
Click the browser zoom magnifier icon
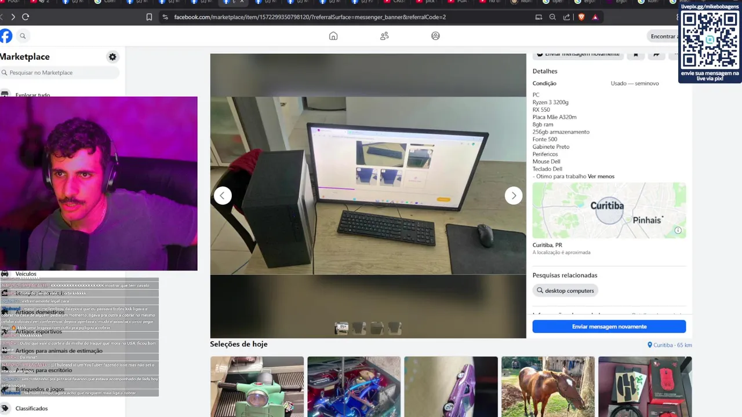coord(552,17)
